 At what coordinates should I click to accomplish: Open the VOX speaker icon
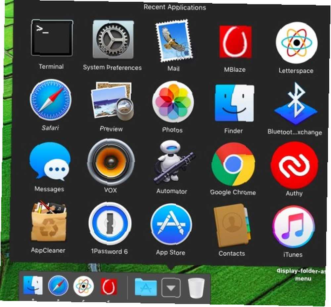coord(111,162)
